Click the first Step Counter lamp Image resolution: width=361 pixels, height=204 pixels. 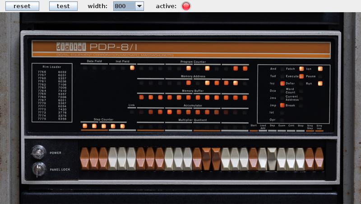pos(85,126)
